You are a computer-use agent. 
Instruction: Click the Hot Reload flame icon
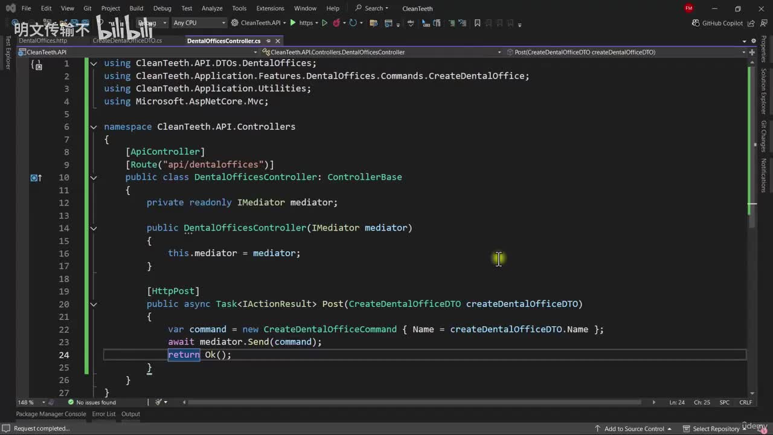tap(337, 23)
